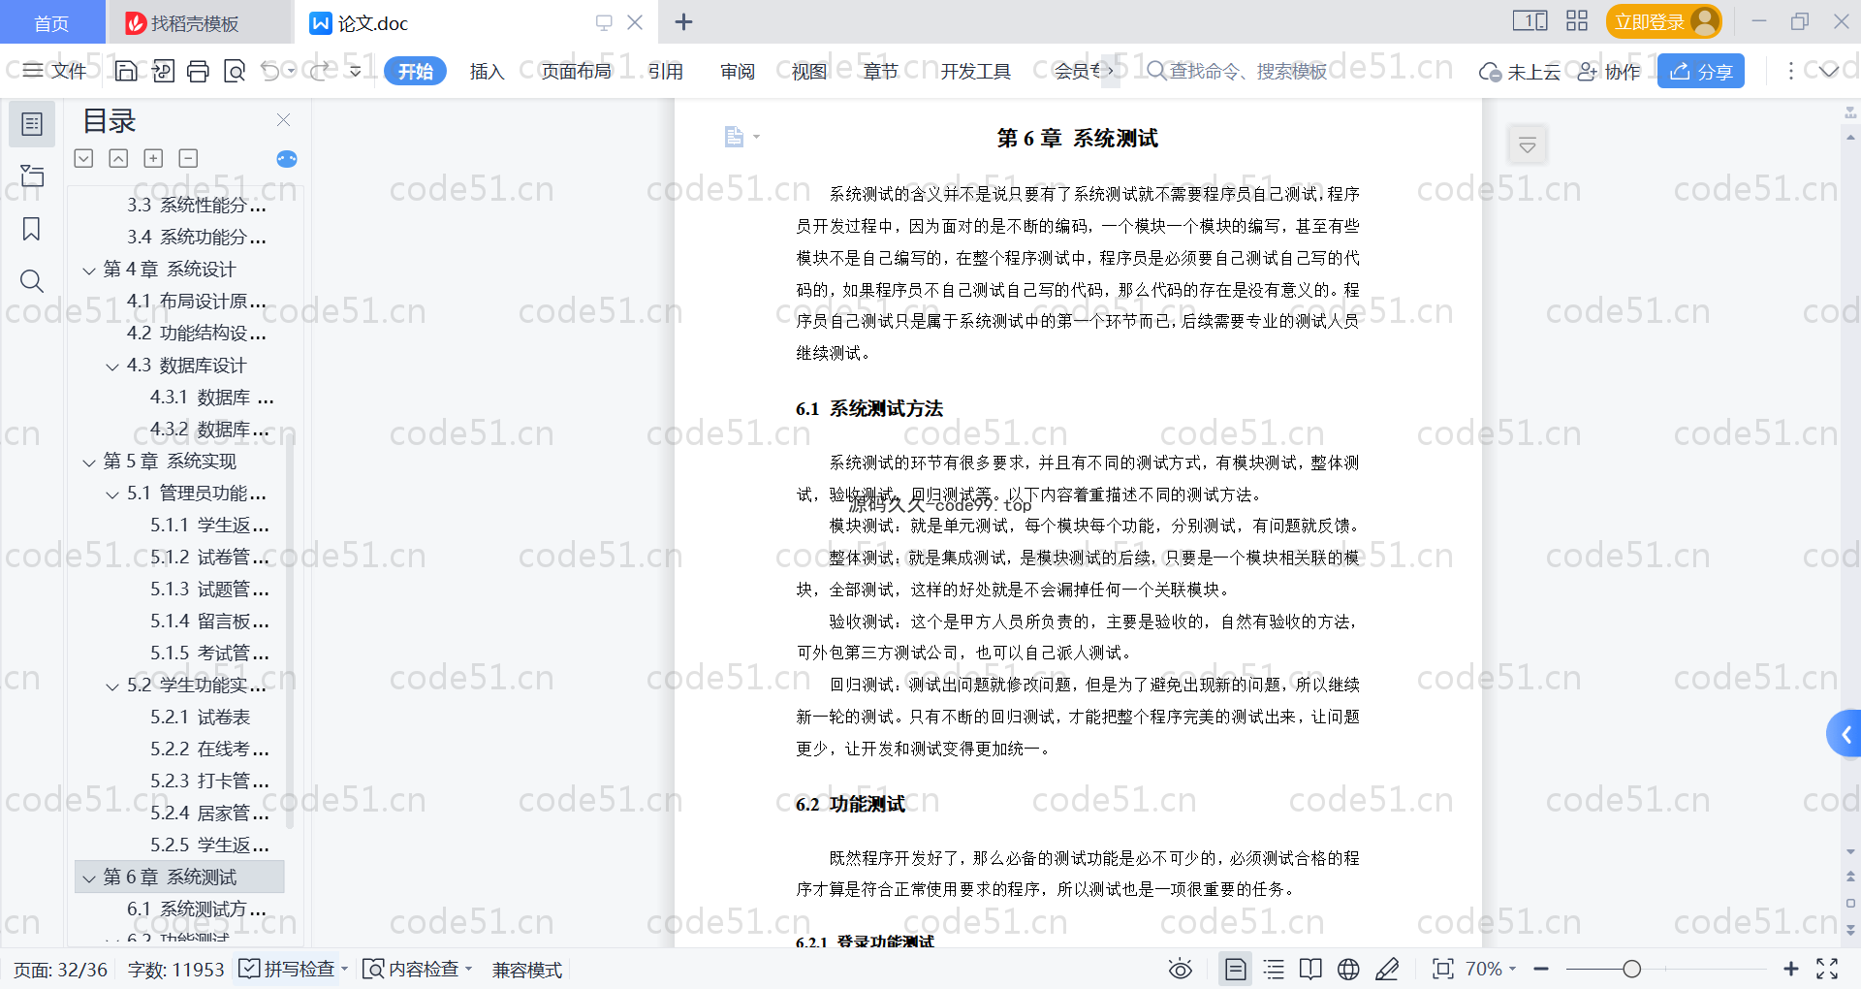Click the 立即登录 login button
This screenshot has height=989, width=1861.
[1664, 21]
